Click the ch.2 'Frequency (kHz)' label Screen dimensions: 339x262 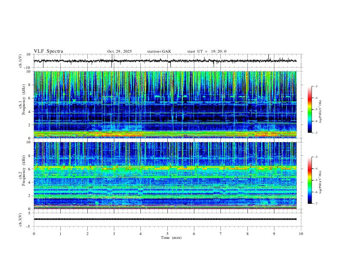(24, 170)
